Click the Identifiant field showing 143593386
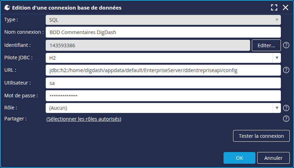294x168 pixels. pos(148,45)
